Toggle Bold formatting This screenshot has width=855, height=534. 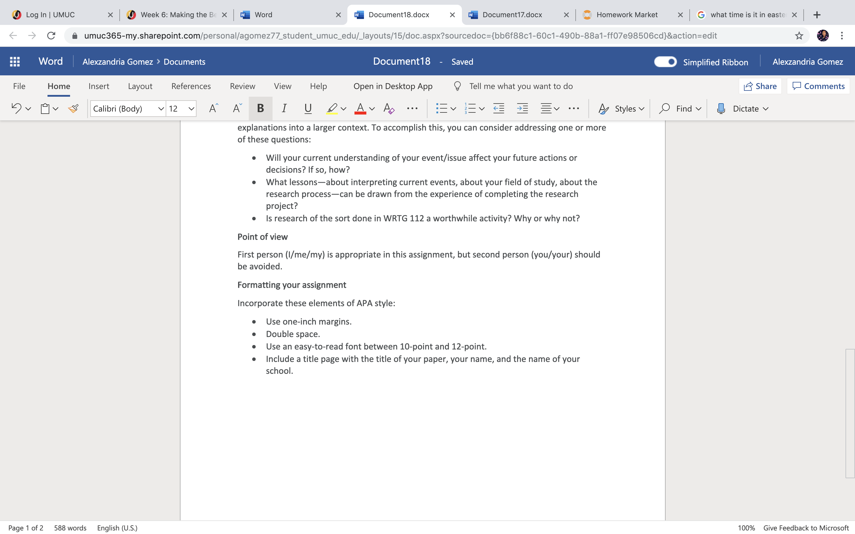click(x=260, y=108)
